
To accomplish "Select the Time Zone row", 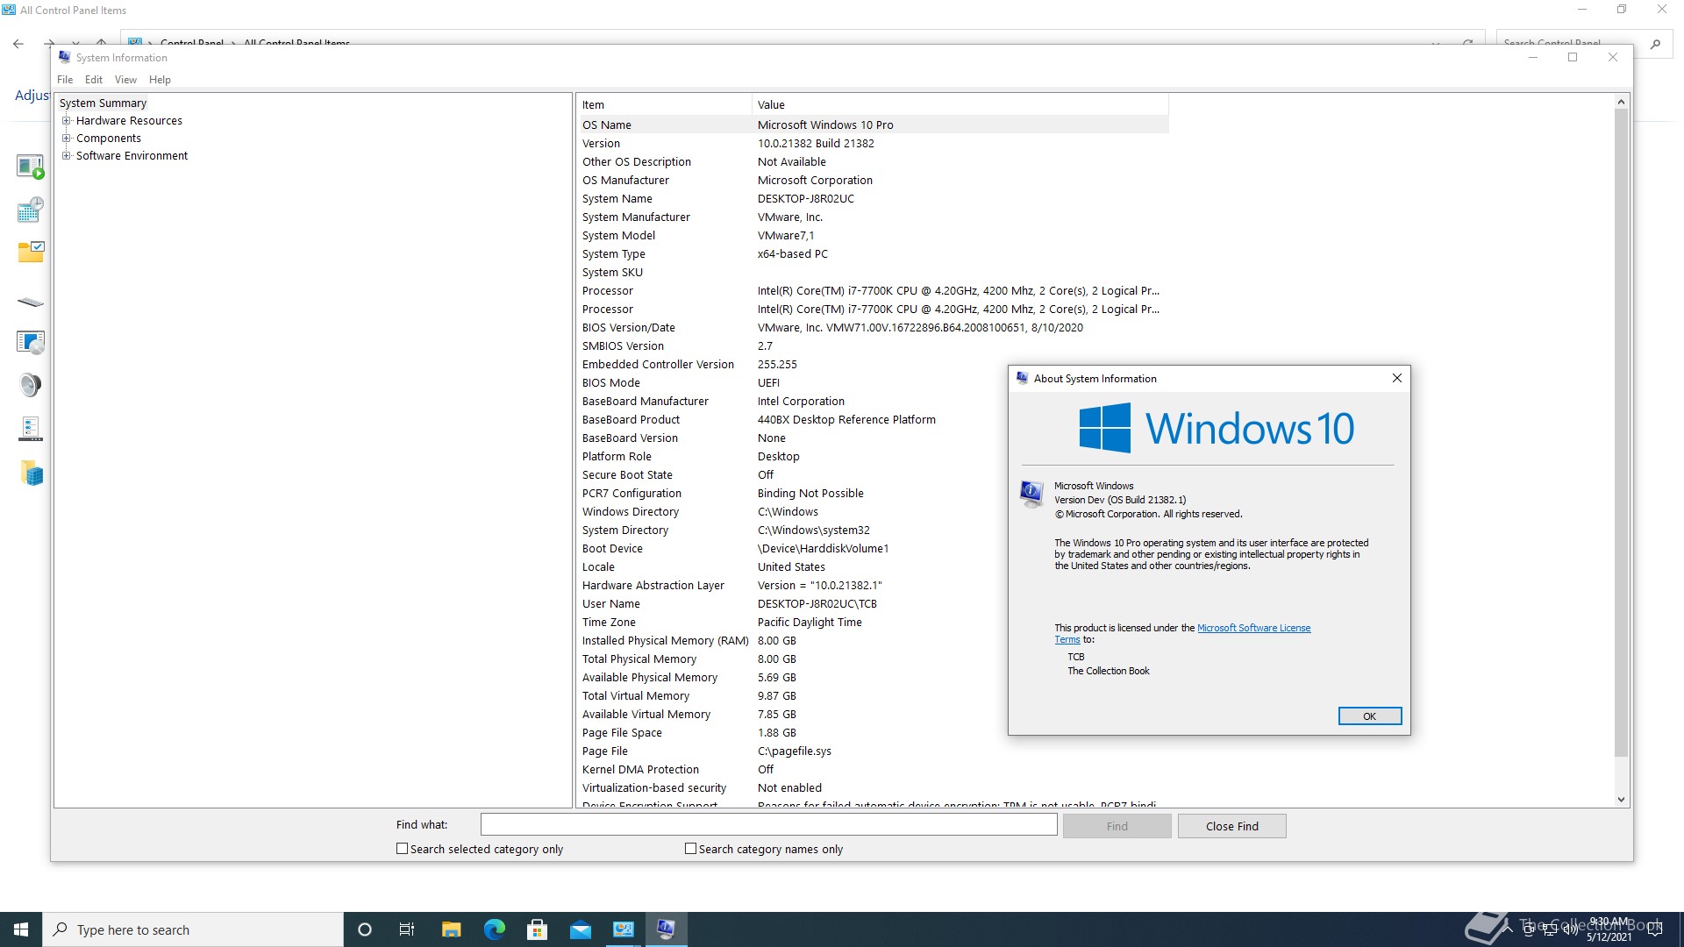I will click(x=873, y=623).
